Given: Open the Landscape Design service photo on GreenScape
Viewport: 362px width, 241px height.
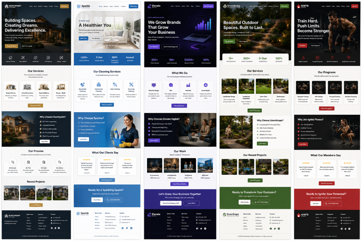Looking at the screenshot, I should tap(229, 86).
